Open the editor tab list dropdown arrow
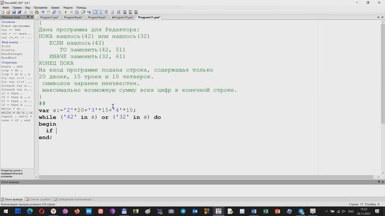This screenshot has width=385, height=216. 378,17
